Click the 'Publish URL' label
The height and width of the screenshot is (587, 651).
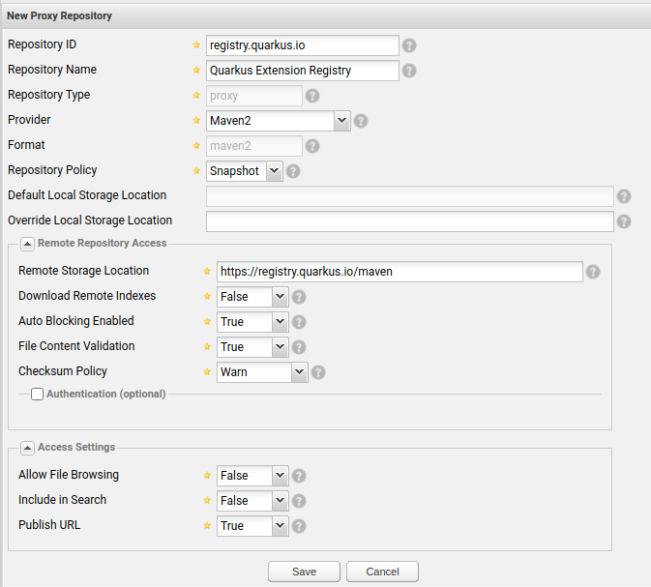coord(49,525)
